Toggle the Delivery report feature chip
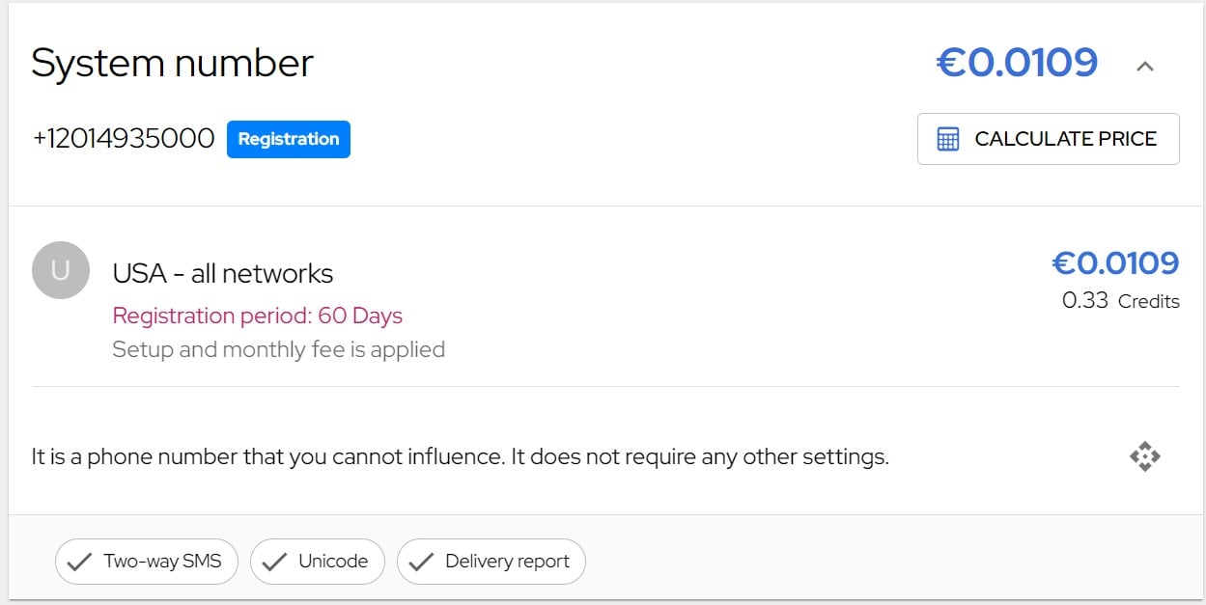 coord(491,562)
